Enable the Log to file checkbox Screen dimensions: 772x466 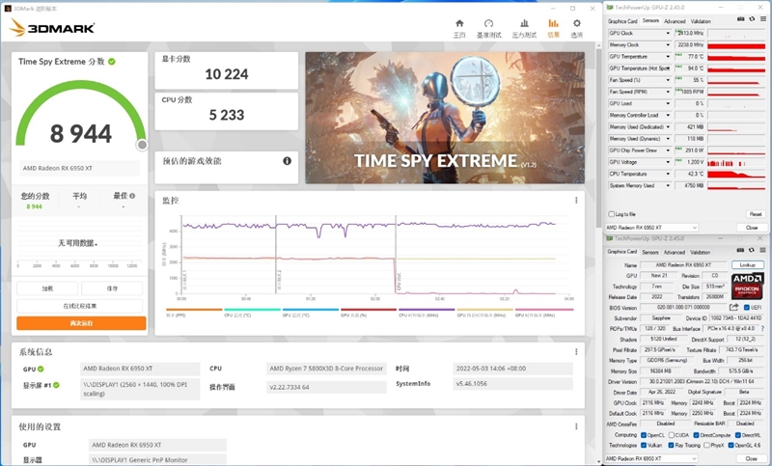coord(612,214)
